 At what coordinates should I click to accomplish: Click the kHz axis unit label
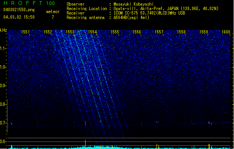3,30
